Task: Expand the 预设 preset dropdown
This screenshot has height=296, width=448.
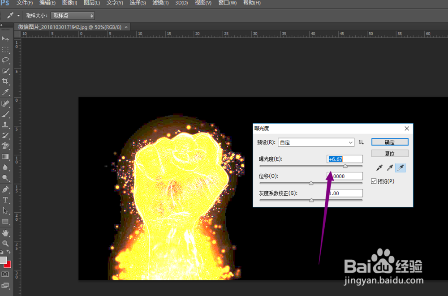Action: pyautogui.click(x=316, y=142)
